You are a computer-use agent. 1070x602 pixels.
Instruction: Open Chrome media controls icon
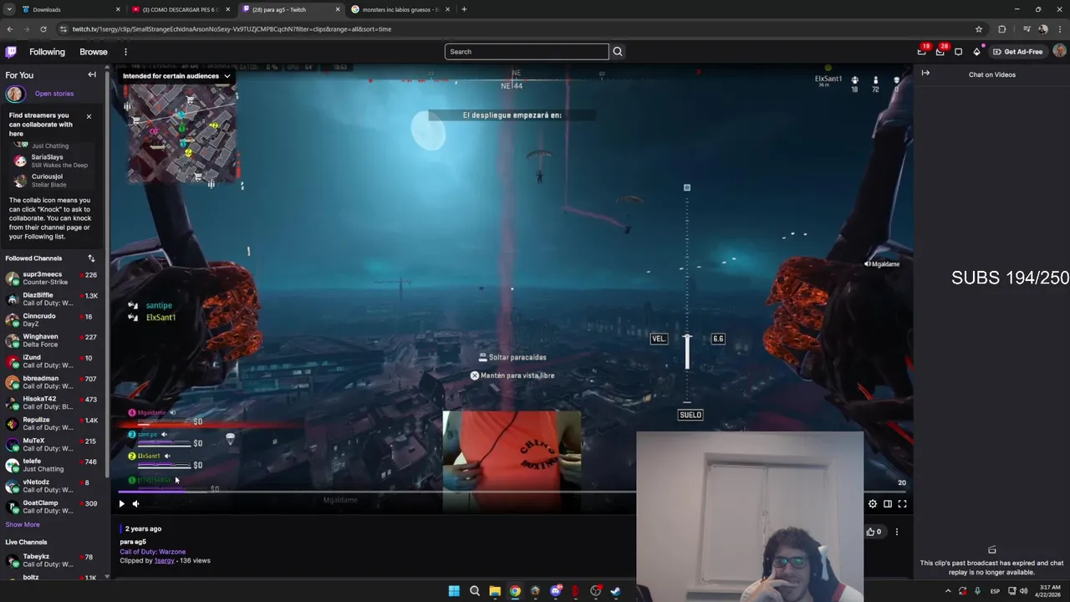[x=1027, y=28]
